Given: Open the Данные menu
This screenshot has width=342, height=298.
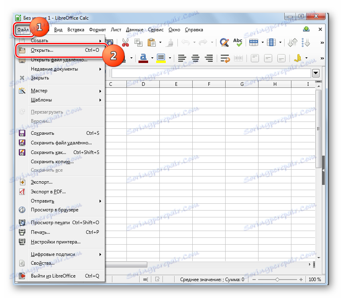Looking at the screenshot, I should [x=134, y=30].
